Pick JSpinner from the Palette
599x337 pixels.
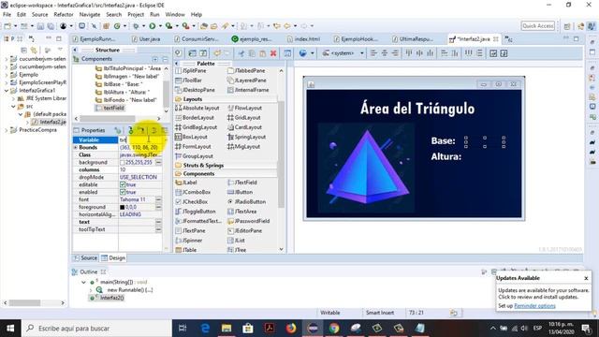[189, 241]
